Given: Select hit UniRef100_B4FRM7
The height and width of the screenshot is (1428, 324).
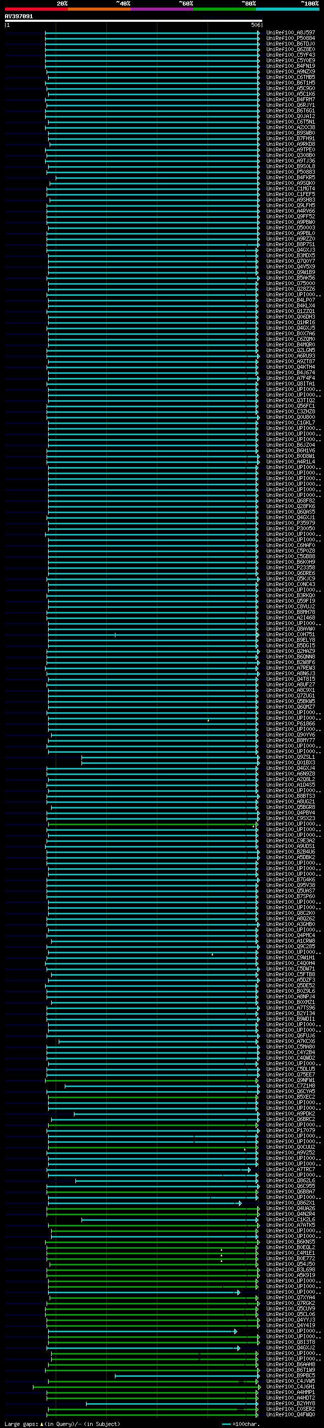Looking at the screenshot, I should coord(290,99).
